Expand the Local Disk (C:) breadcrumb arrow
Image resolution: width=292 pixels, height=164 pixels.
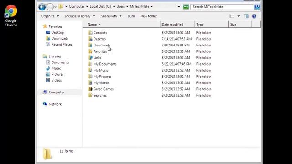[114, 6]
